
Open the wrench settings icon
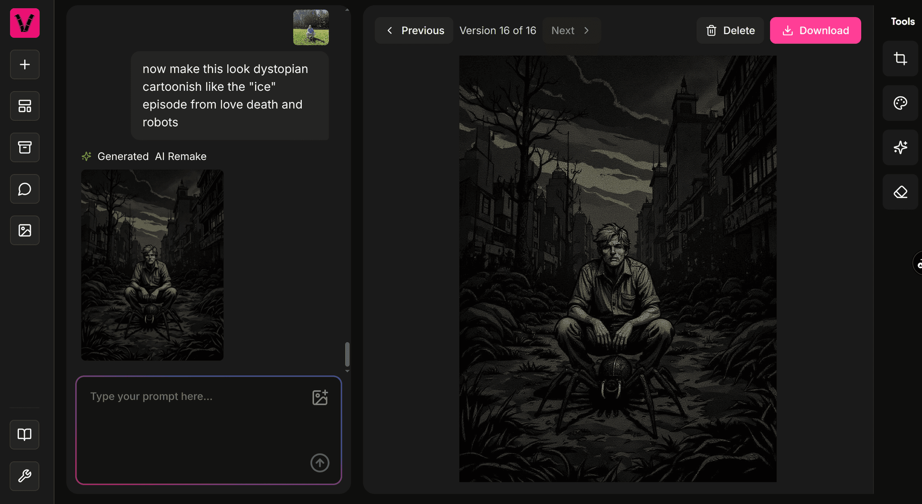click(25, 476)
